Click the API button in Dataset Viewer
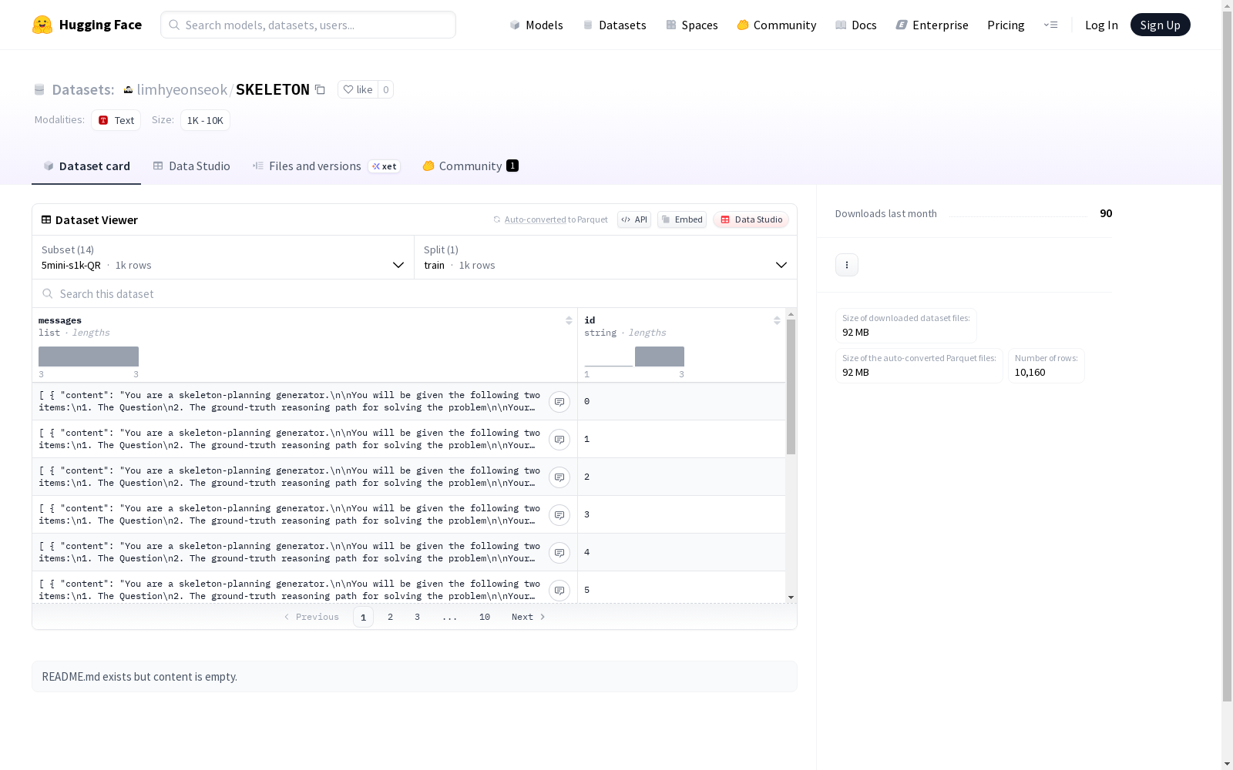 634,219
